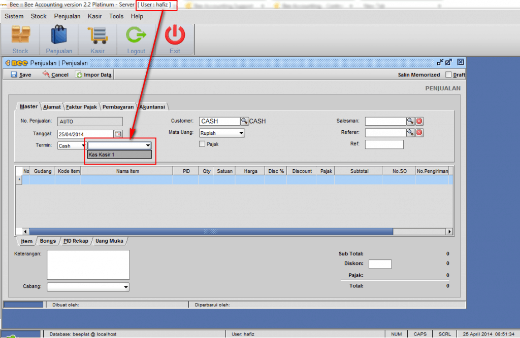Select Kas Kasir 1 from list
Image resolution: width=520 pixels, height=338 pixels.
(x=120, y=155)
